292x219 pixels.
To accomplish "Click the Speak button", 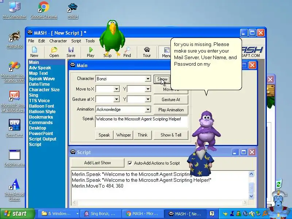I will pos(104,135).
